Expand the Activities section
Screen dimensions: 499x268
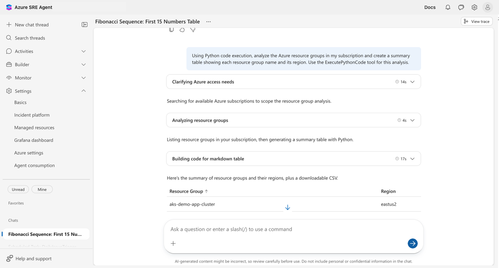83,51
